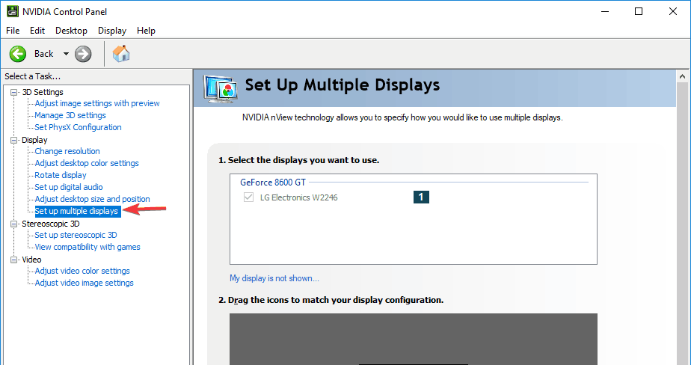
Task: Select 'Change resolution' in the task tree
Action: (x=67, y=151)
